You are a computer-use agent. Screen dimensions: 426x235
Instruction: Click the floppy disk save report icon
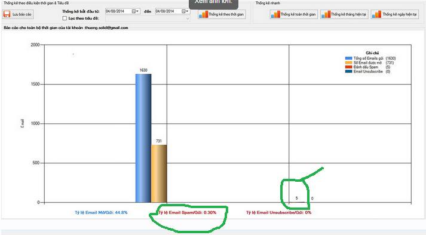7,14
